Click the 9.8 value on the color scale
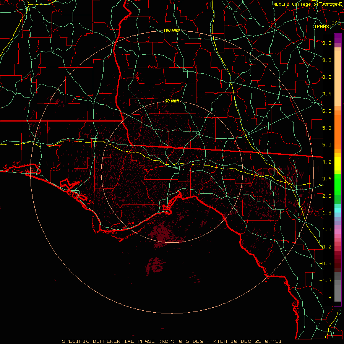The width and height of the screenshot is (344, 344). pyautogui.click(x=327, y=43)
